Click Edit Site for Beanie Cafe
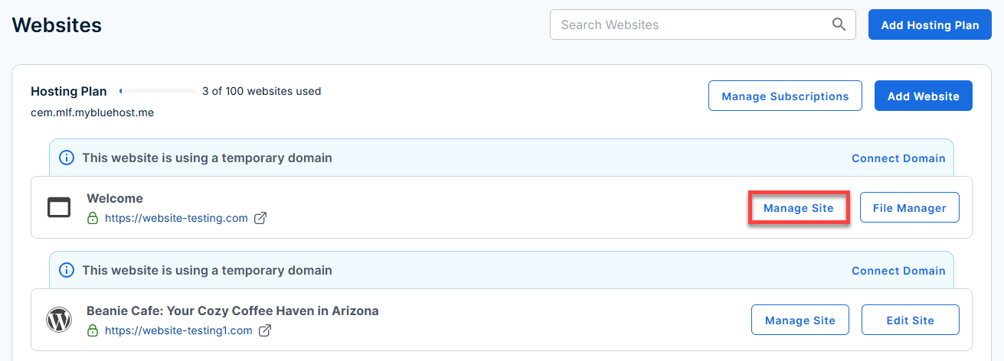 [x=911, y=320]
